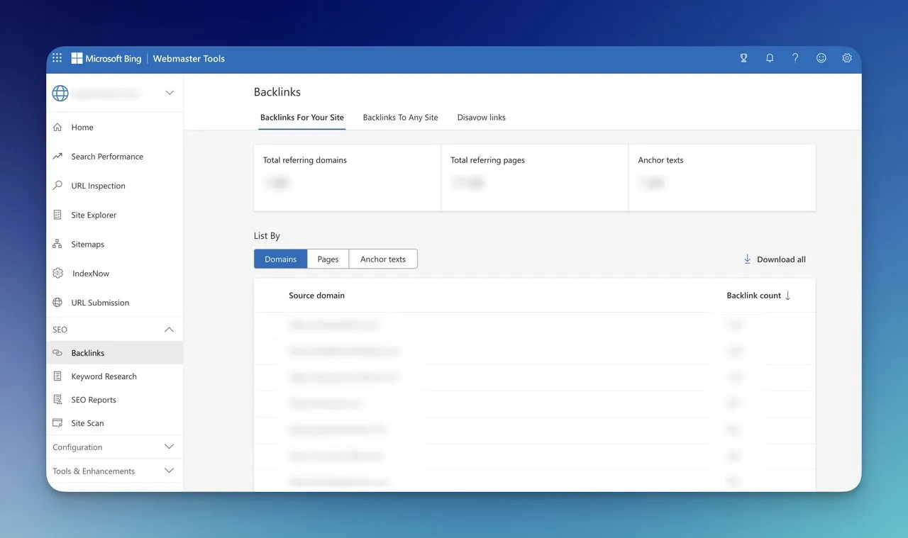The width and height of the screenshot is (908, 538).
Task: Click the Search Performance trend icon
Action: click(x=57, y=157)
